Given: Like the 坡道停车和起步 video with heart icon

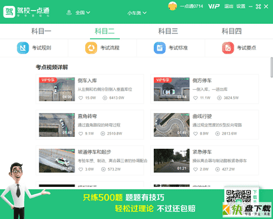Looking at the screenshot, I should point(80,169).
